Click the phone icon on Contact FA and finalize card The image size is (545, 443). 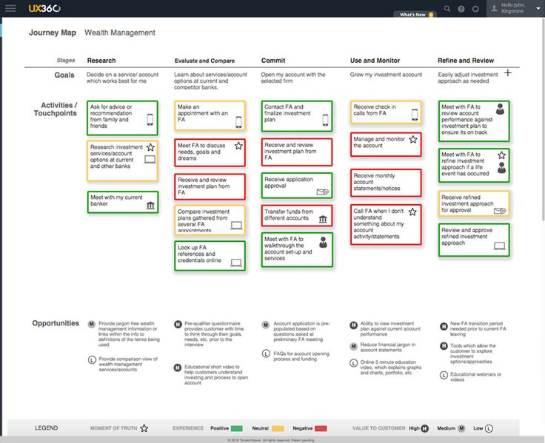(325, 120)
